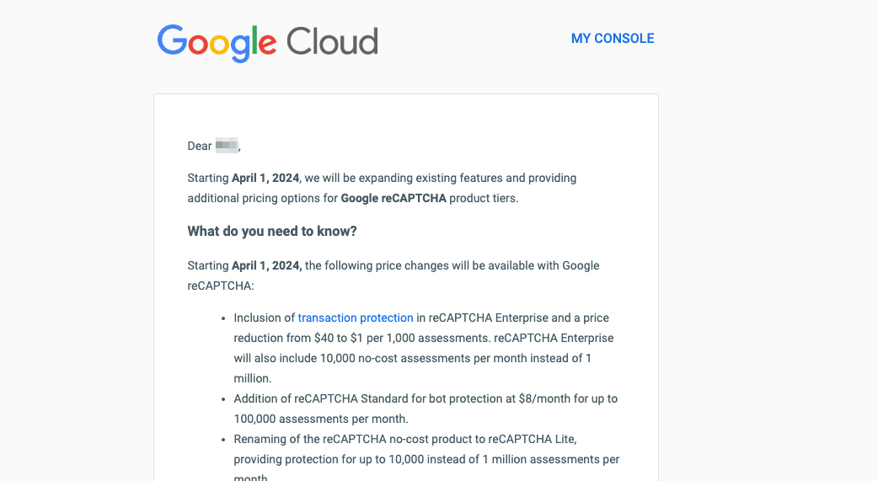Image resolution: width=878 pixels, height=481 pixels.
Task: Click the bullet marker beside 'Renaming of the reCAPTCHA'
Action: 223,440
